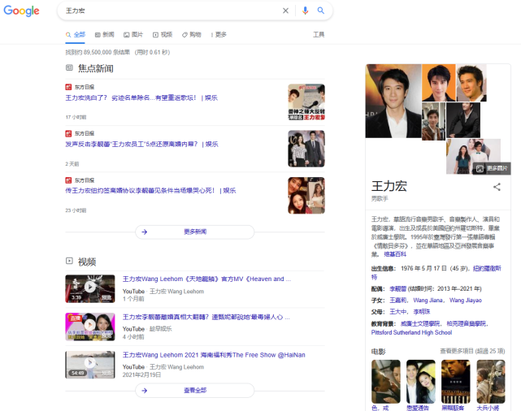Click the 查看全部 videos button
The image size is (521, 411).
pos(195,391)
